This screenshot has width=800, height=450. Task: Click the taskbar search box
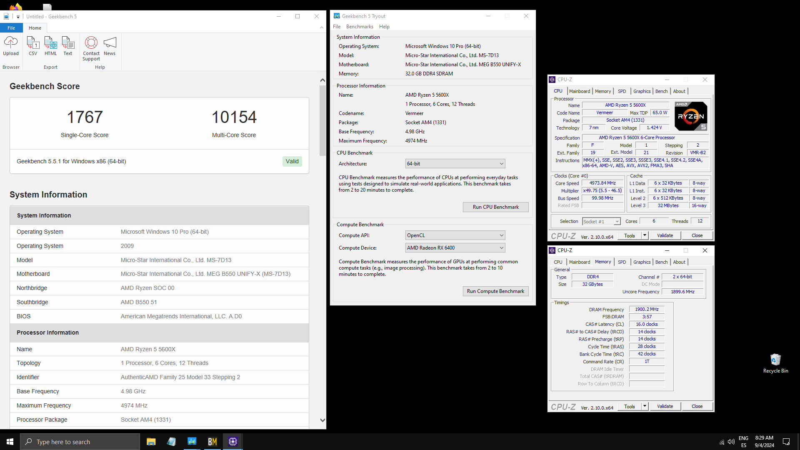click(x=80, y=442)
